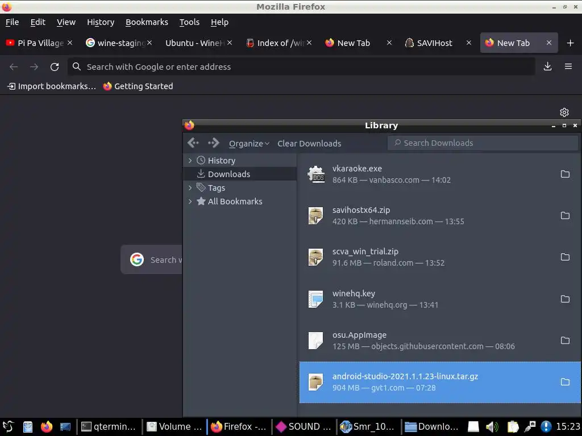Click Import bookmarks toolbar button

[52, 86]
